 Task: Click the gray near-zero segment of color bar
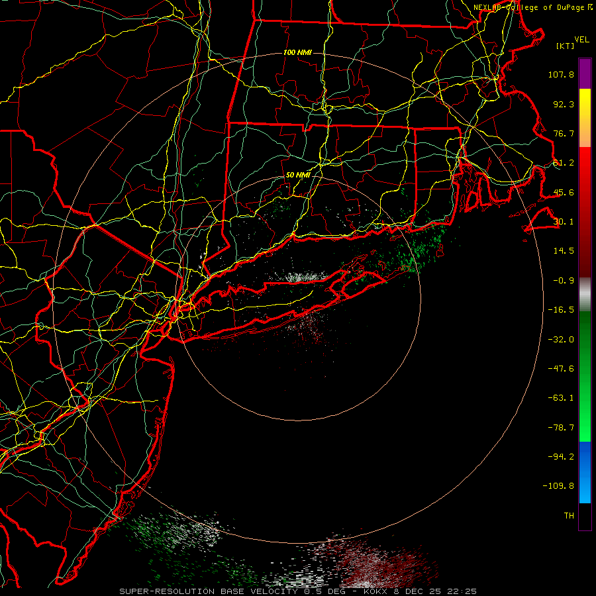585,295
